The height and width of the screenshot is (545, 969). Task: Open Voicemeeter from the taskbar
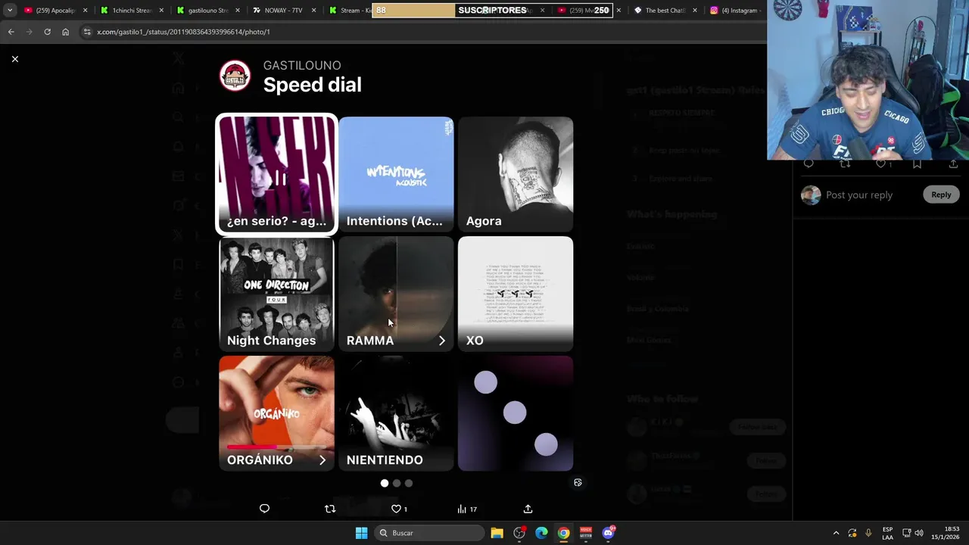(586, 533)
